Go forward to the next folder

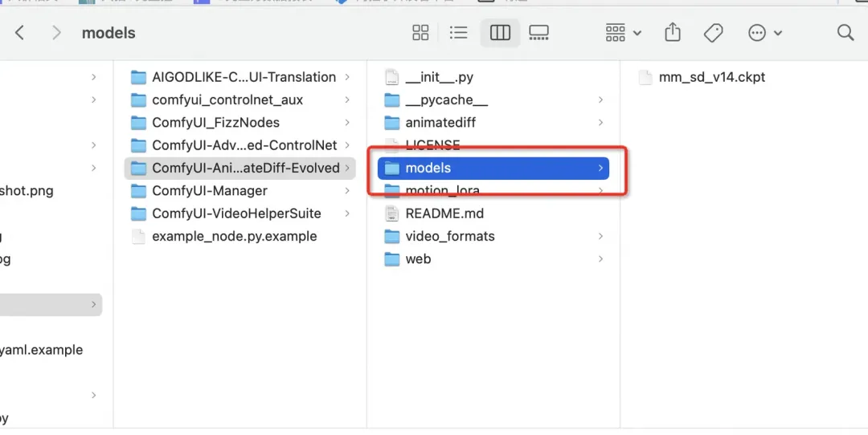(56, 33)
